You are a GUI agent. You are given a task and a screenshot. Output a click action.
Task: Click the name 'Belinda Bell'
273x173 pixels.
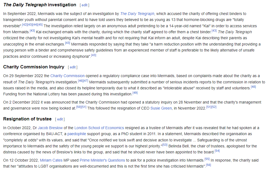click(178, 146)
